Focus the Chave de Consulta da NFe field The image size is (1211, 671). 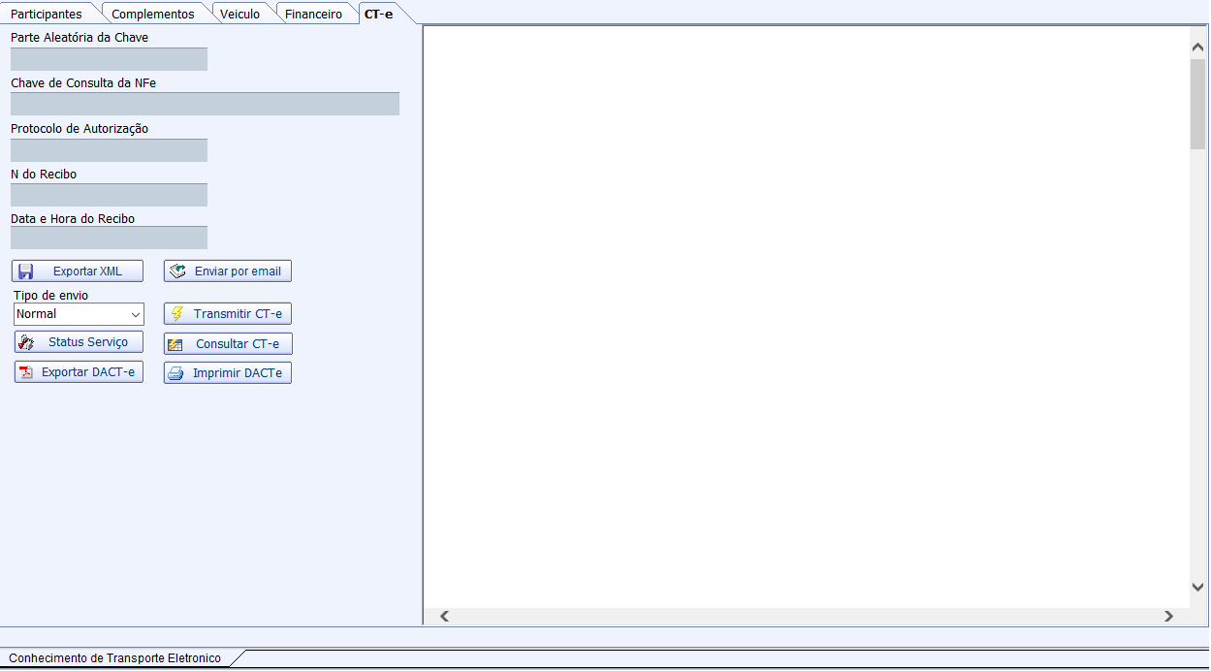205,104
